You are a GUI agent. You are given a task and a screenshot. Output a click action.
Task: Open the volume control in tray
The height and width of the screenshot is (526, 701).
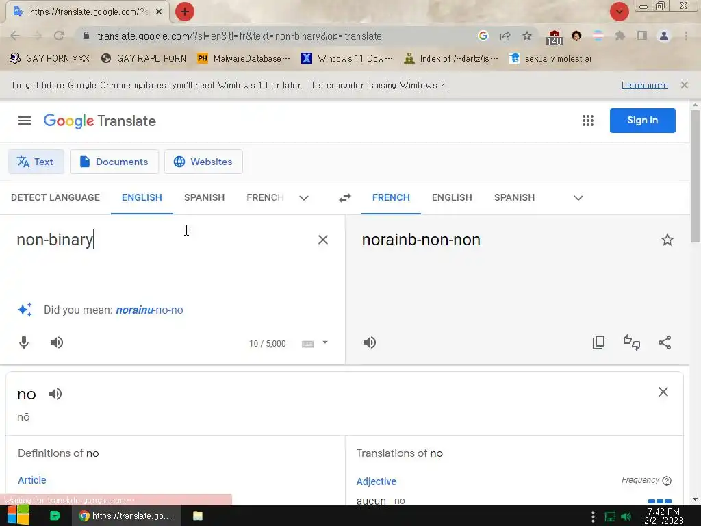pos(626,516)
